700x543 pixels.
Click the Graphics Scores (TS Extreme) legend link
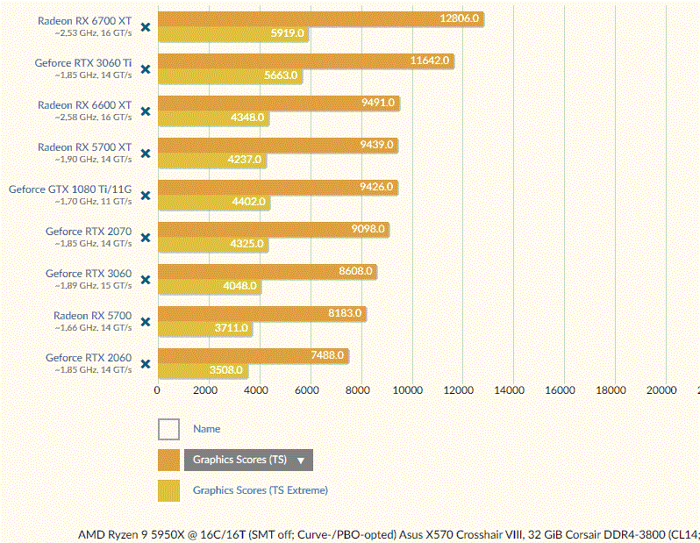[x=261, y=490]
